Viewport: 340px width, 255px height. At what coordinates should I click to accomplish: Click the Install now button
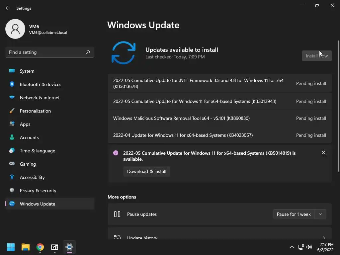[x=317, y=56]
